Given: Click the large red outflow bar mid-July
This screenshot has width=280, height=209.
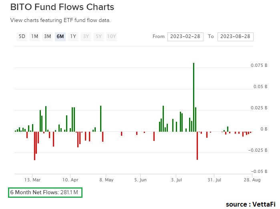Looking at the screenshot, I should click(x=197, y=145).
